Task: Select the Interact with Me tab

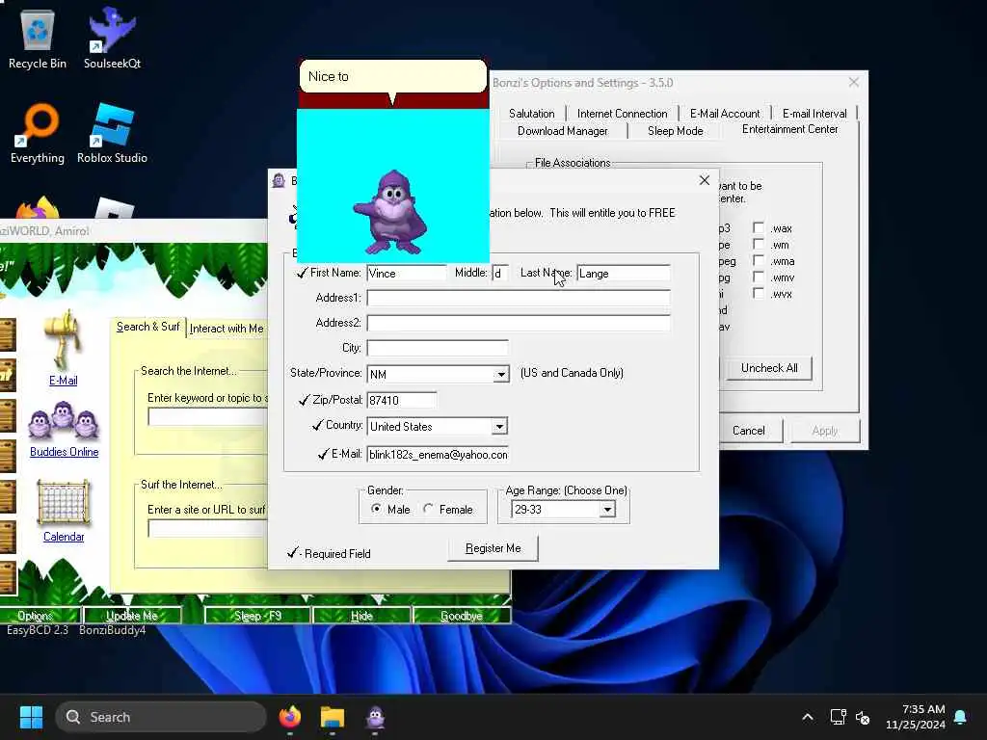Action: tap(227, 329)
